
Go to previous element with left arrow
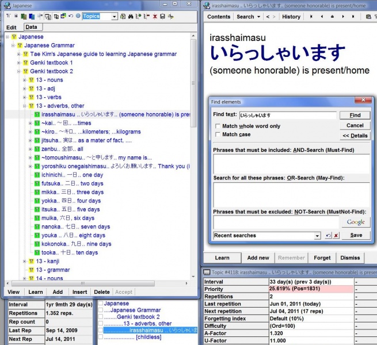[x=322, y=17]
